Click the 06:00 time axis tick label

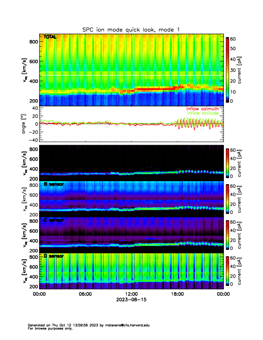[85, 294]
